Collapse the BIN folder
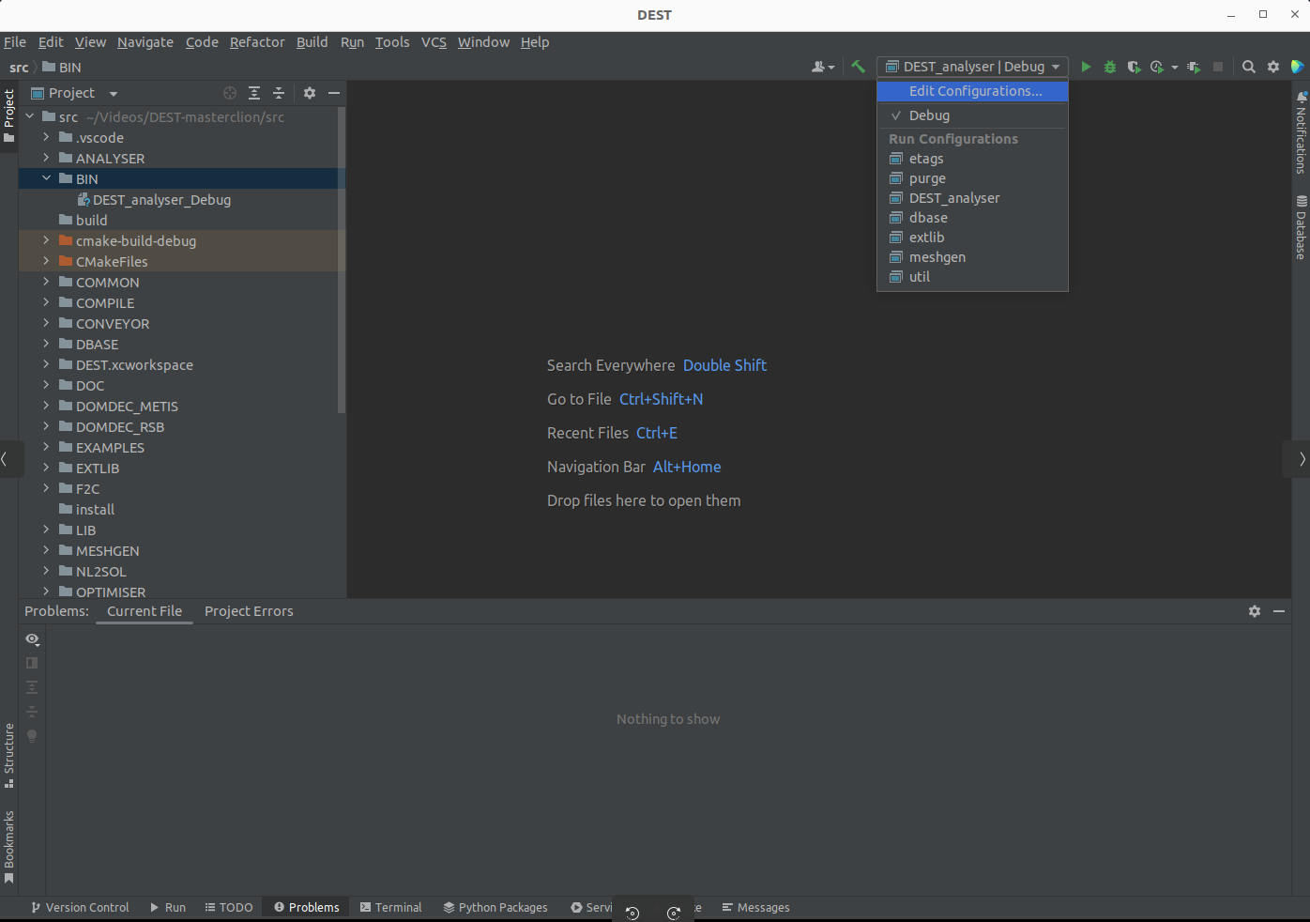1310x922 pixels. pyautogui.click(x=46, y=178)
